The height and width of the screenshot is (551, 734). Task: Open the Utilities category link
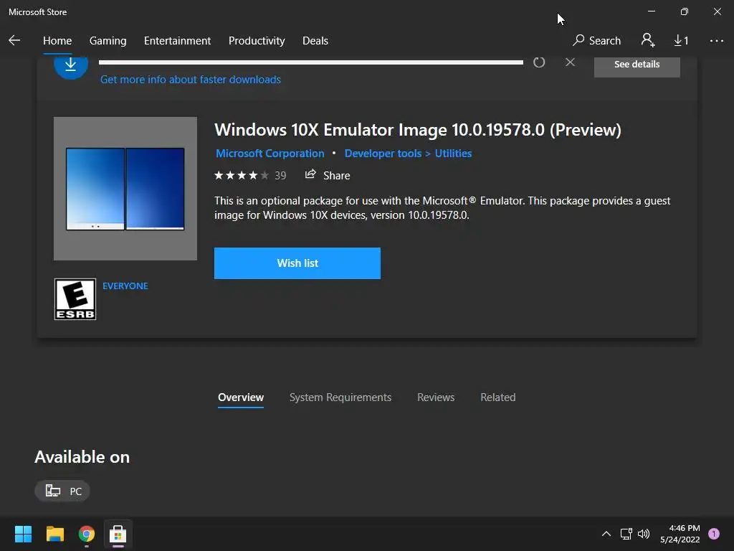click(453, 154)
